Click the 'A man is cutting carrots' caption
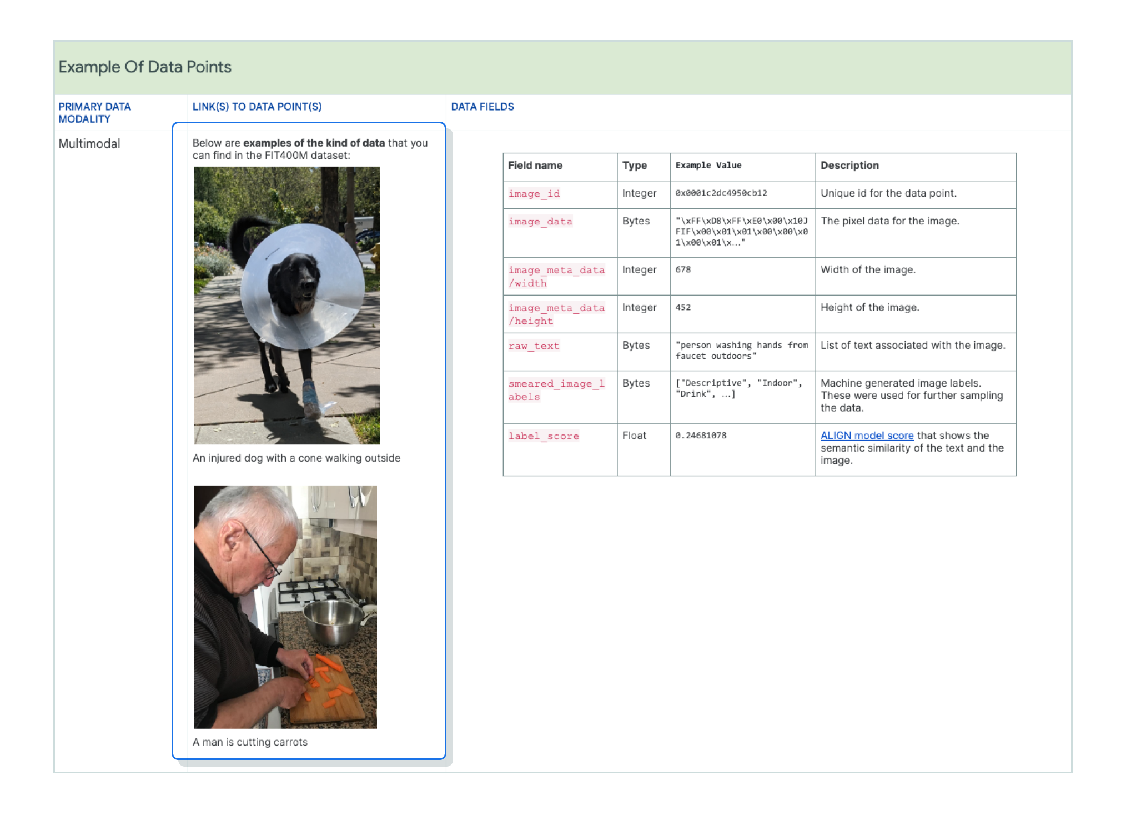The image size is (1126, 815). [x=250, y=742]
